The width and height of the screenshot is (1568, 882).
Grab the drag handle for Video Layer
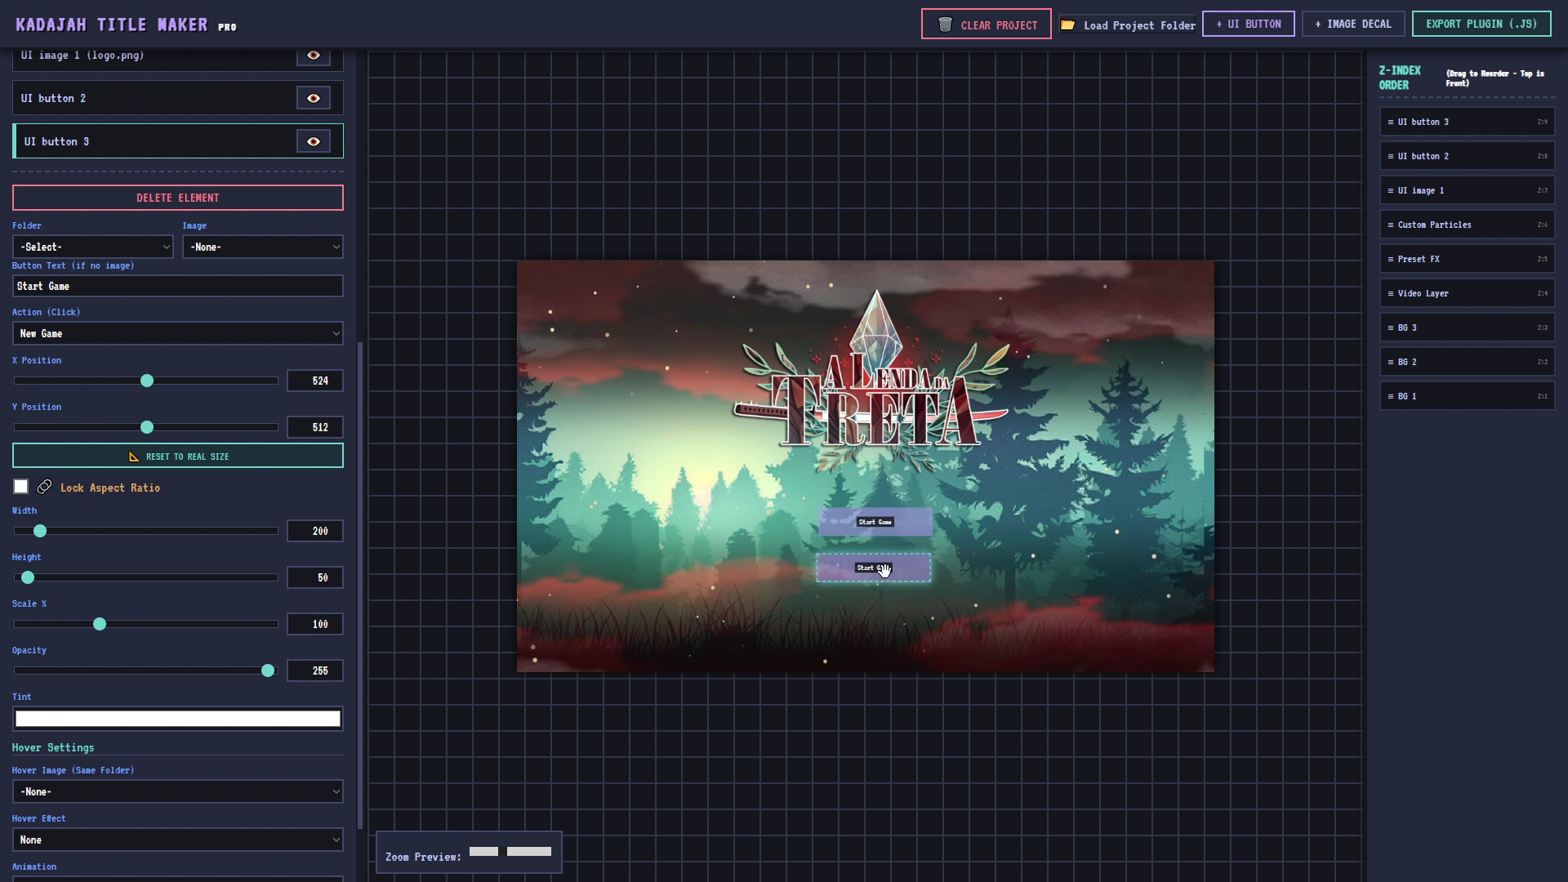pyautogui.click(x=1391, y=293)
